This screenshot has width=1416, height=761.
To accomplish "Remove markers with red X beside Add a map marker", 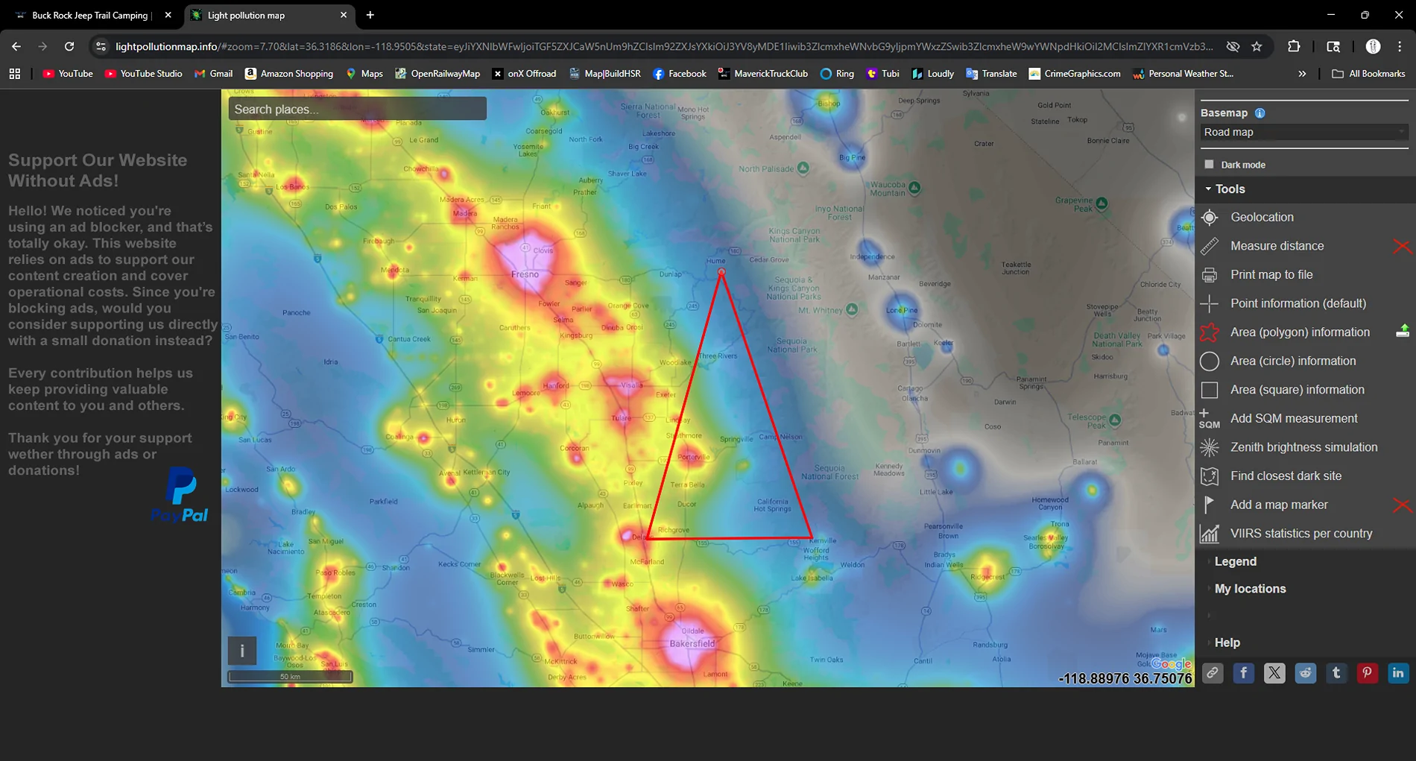I will [1402, 505].
